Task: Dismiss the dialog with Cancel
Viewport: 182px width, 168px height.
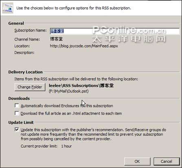Action: [x=167, y=161]
